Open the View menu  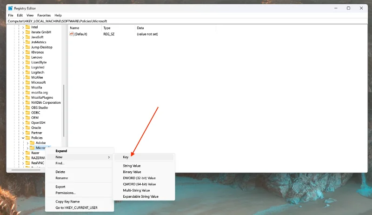pyautogui.click(x=30, y=15)
